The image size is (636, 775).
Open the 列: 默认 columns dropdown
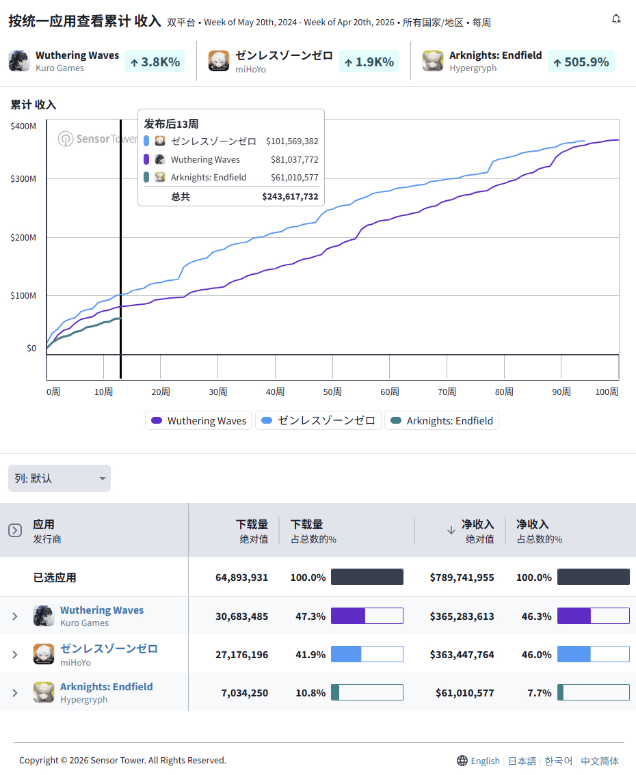pyautogui.click(x=59, y=478)
